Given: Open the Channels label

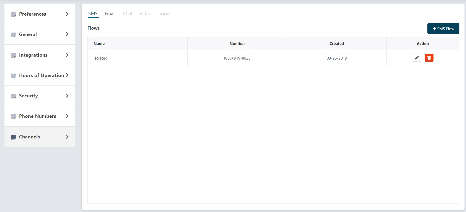Looking at the screenshot, I should point(29,137).
